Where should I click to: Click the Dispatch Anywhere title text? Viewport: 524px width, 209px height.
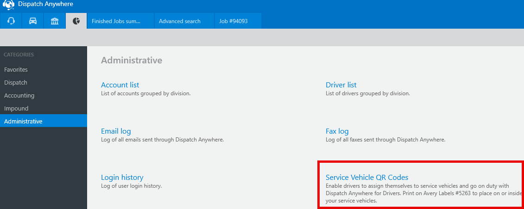45,4
